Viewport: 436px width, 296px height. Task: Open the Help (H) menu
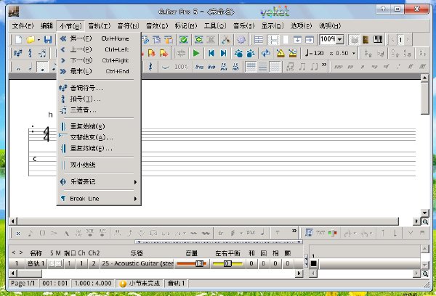[x=330, y=26]
